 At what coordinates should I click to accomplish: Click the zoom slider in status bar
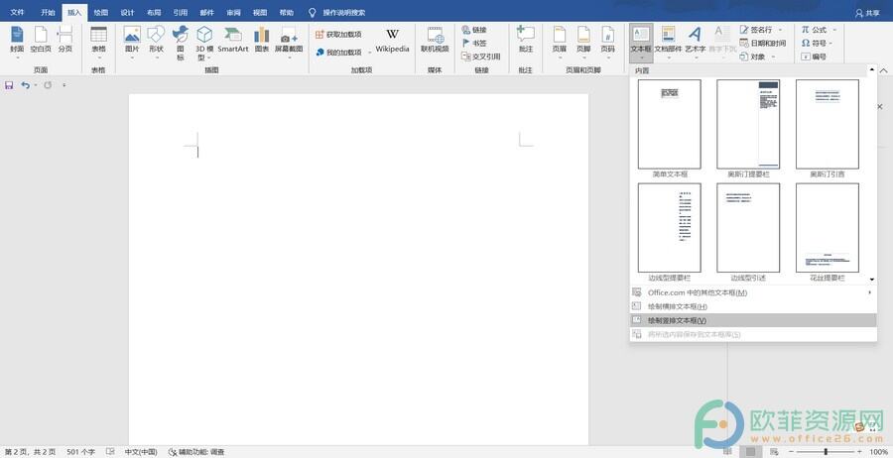pos(826,452)
